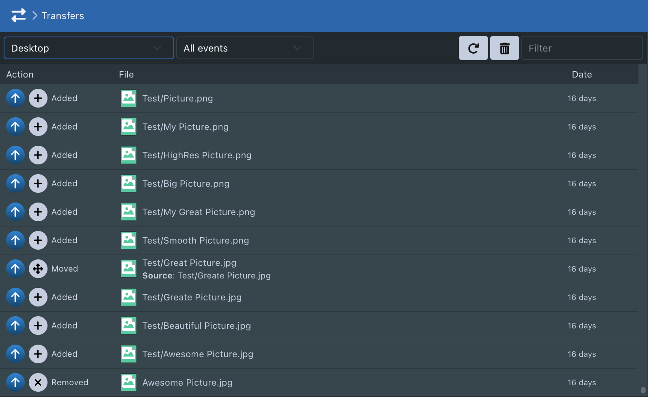The width and height of the screenshot is (648, 397).
Task: Click the Date column header
Action: [x=581, y=74]
